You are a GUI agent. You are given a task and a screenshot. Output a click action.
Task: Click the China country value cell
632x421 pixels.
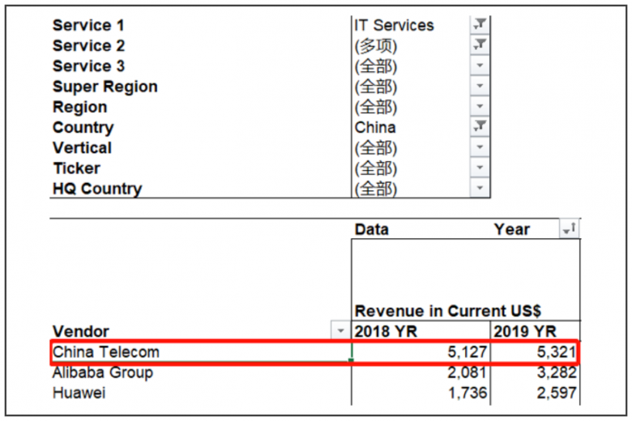point(375,128)
